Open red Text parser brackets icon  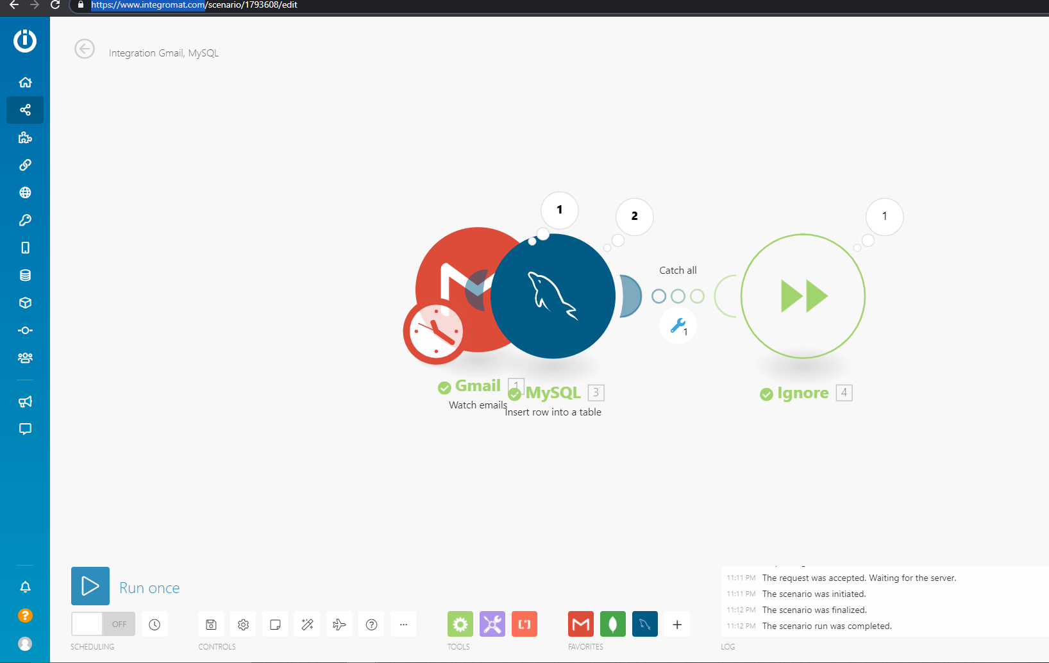(524, 624)
